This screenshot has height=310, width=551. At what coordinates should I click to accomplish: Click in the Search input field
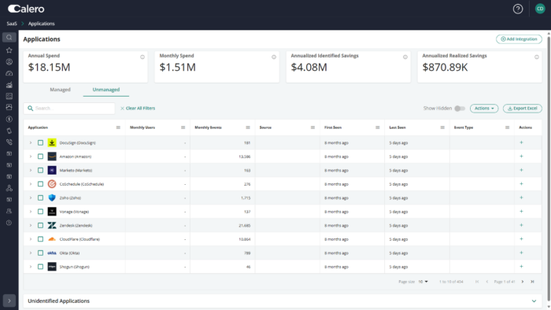pyautogui.click(x=69, y=108)
